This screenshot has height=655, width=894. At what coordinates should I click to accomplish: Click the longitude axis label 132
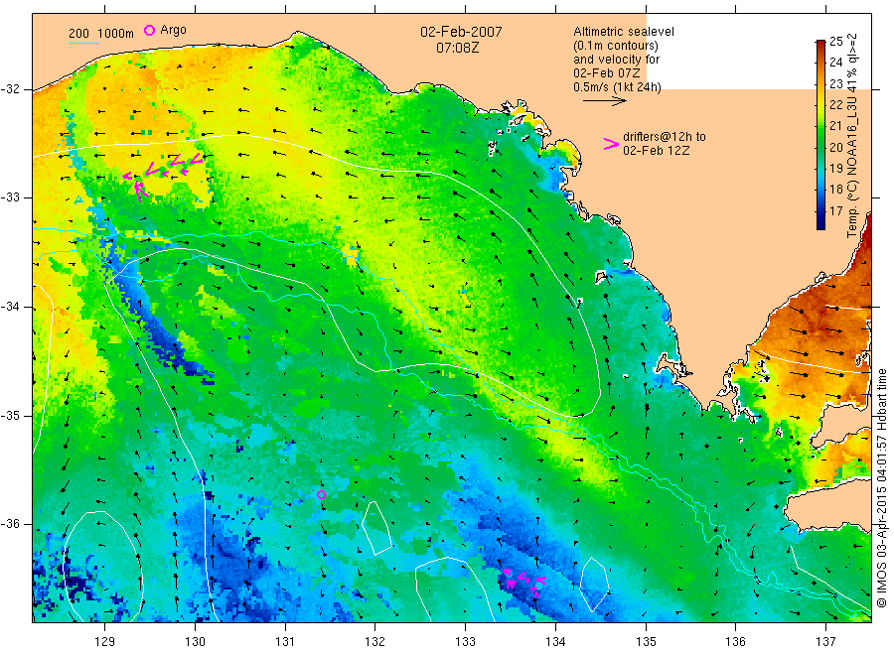[x=375, y=642]
